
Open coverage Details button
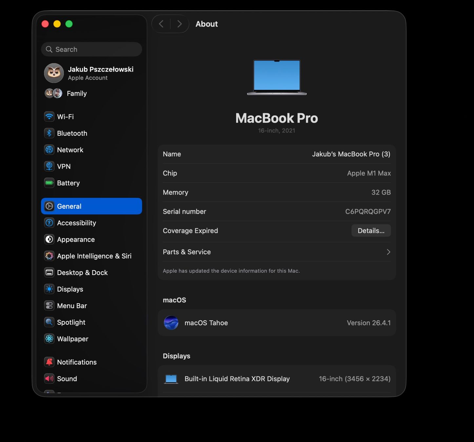click(x=371, y=231)
